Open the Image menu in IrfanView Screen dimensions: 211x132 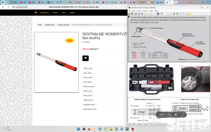139,11
